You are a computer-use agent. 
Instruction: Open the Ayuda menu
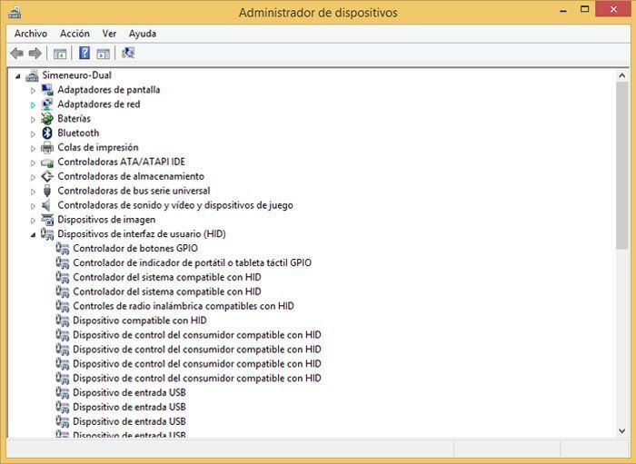[143, 34]
